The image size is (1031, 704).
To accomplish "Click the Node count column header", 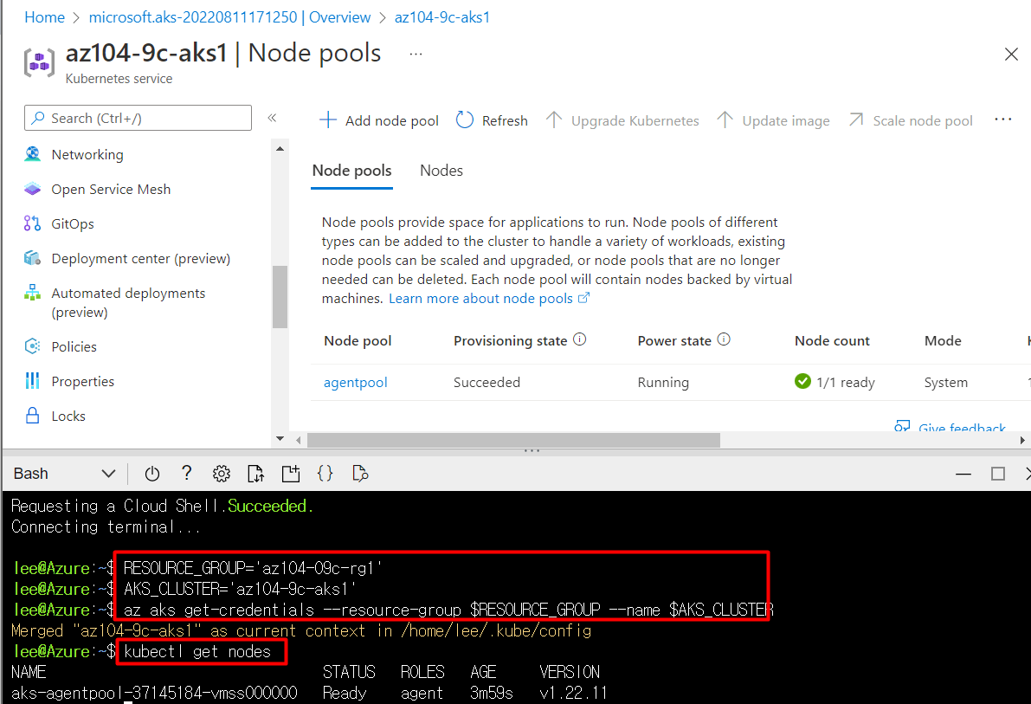I will (832, 341).
